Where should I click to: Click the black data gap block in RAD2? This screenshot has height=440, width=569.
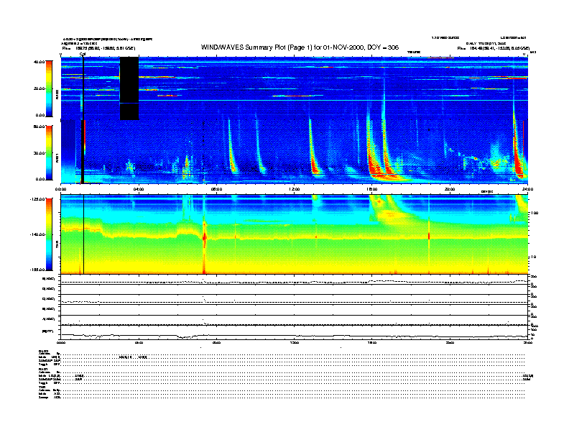click(129, 88)
